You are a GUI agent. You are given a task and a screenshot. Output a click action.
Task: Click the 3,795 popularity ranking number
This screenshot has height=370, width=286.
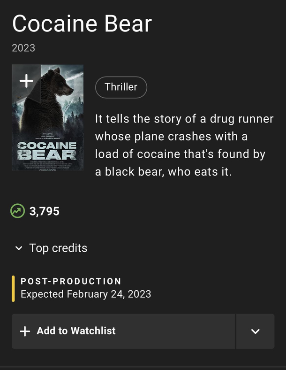(44, 211)
